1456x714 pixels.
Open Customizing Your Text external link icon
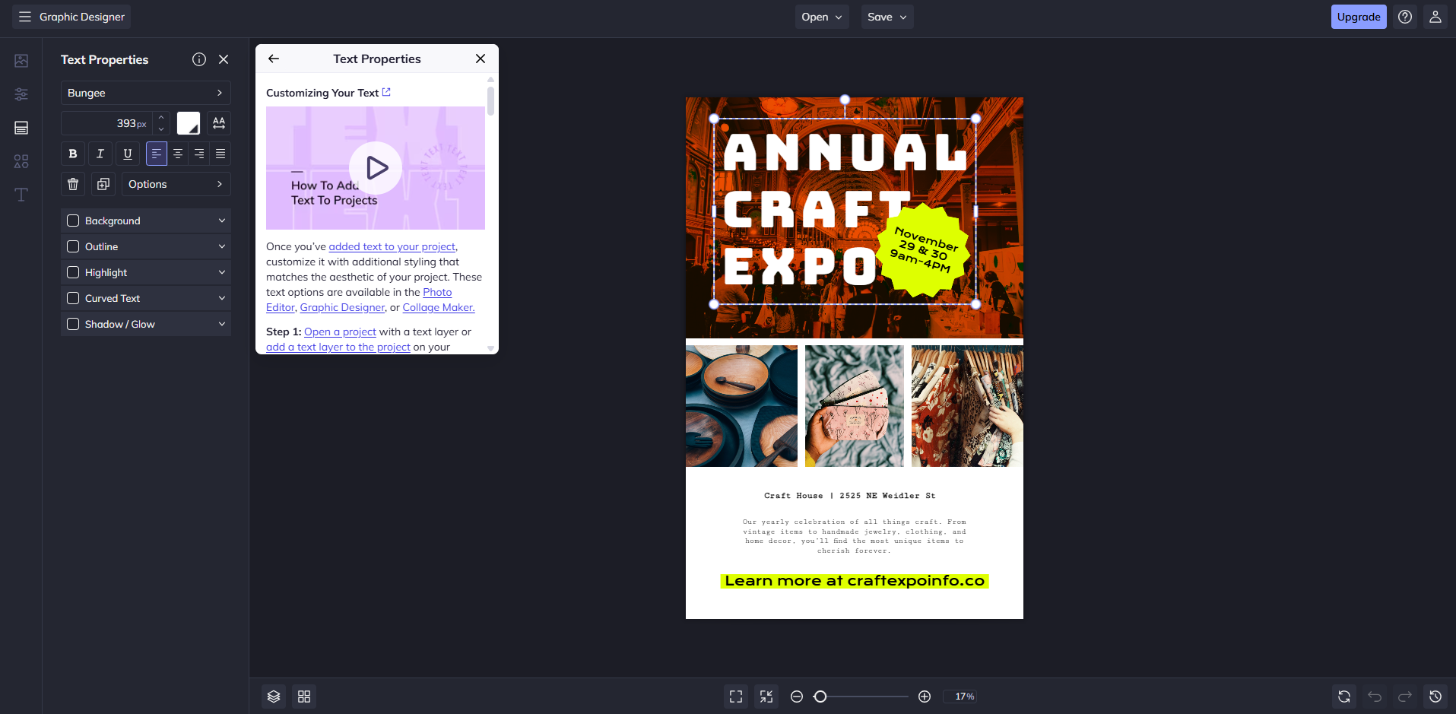click(386, 92)
